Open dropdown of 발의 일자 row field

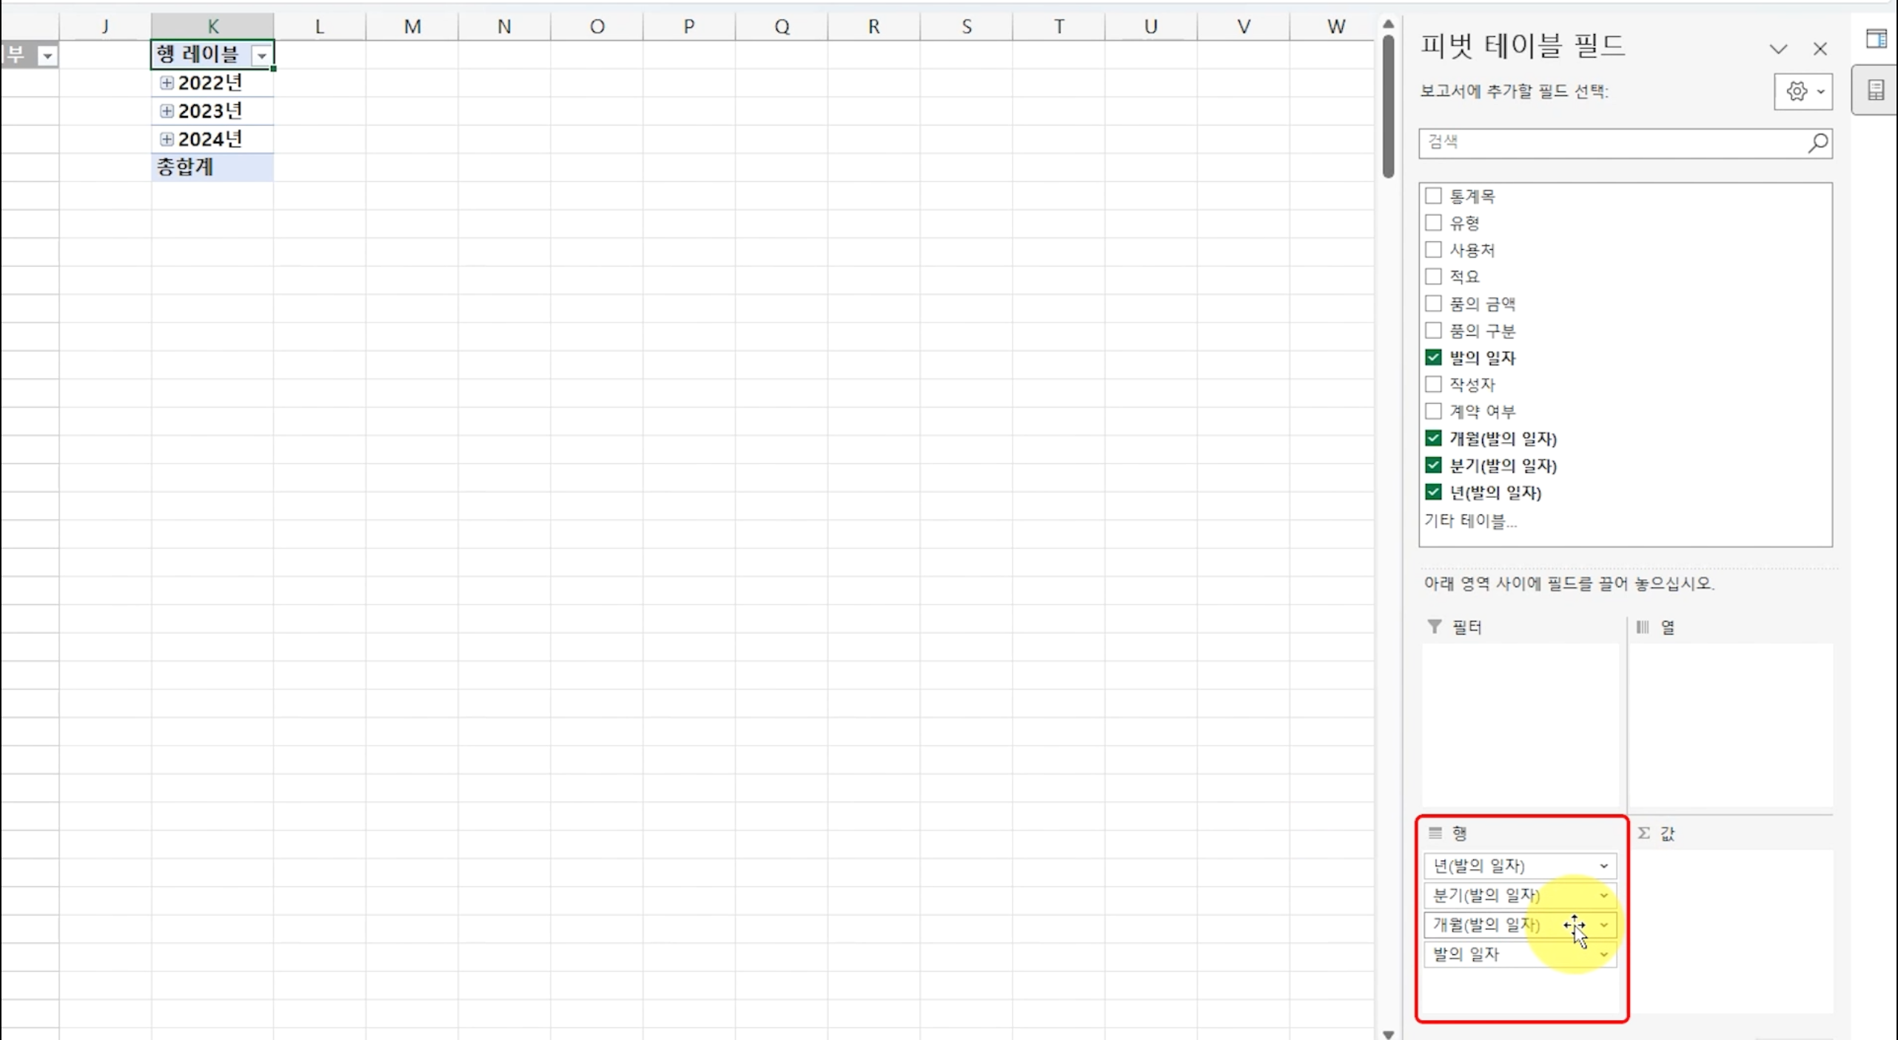(x=1603, y=954)
